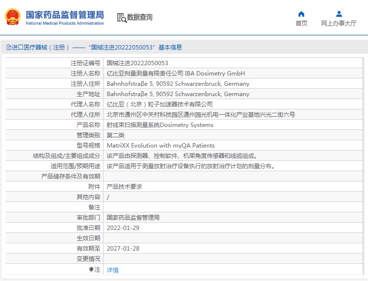
Task: Select the 审批部门 value 国家药品监督管理局
Action: (x=133, y=218)
